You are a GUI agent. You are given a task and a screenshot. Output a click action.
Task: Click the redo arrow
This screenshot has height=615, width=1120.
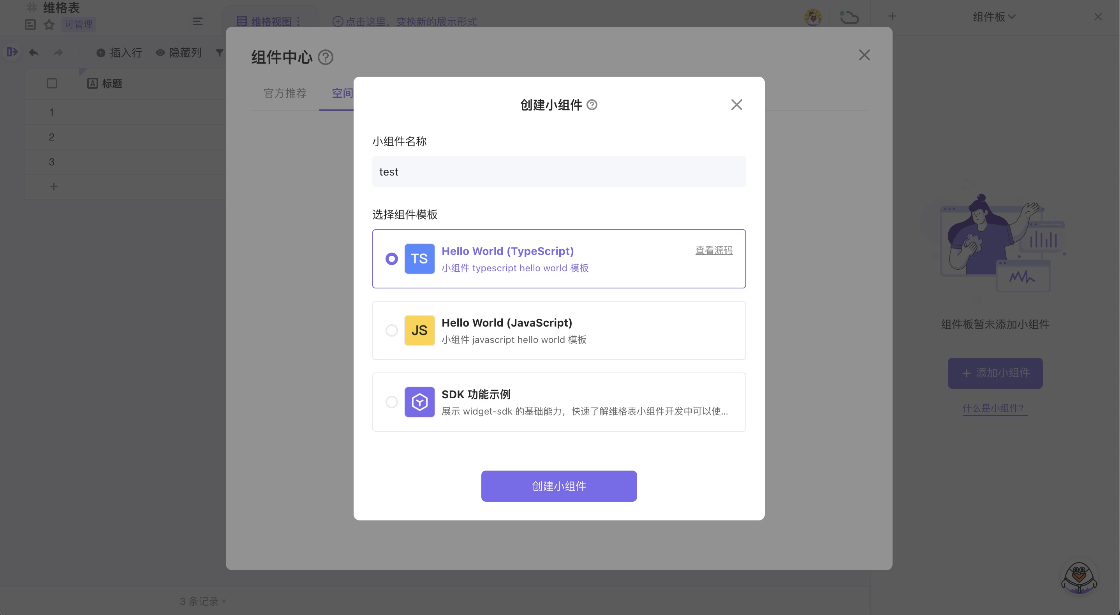coord(58,53)
